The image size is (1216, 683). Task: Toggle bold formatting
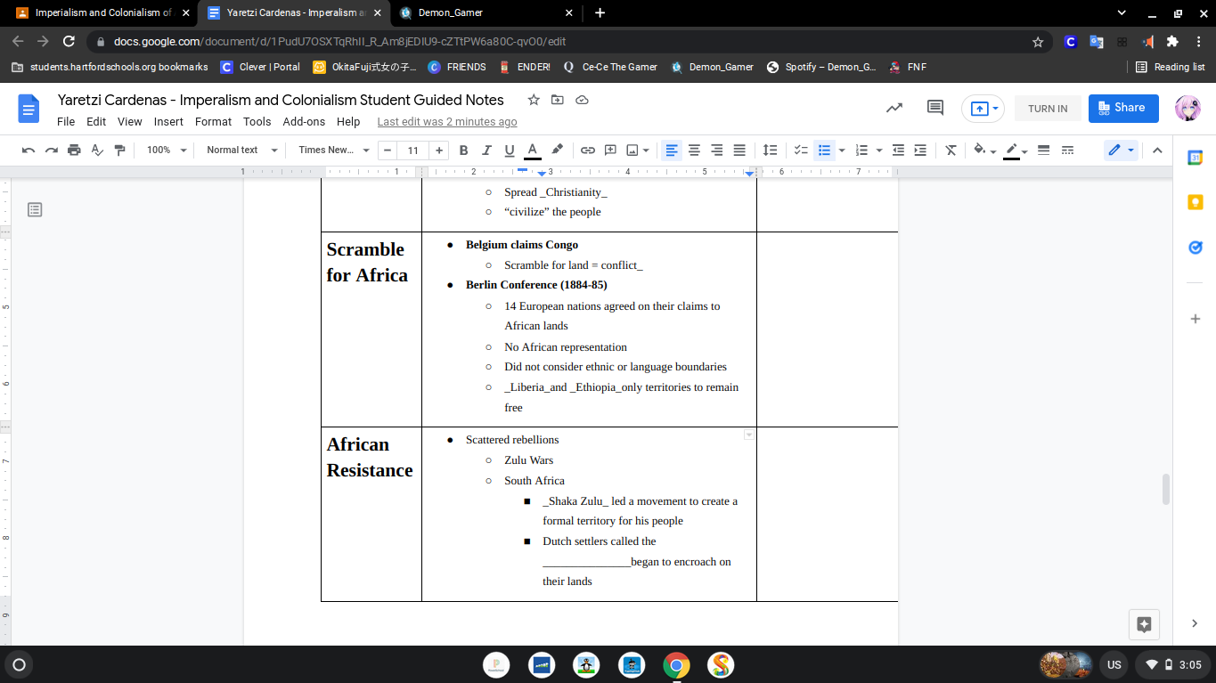pyautogui.click(x=463, y=150)
